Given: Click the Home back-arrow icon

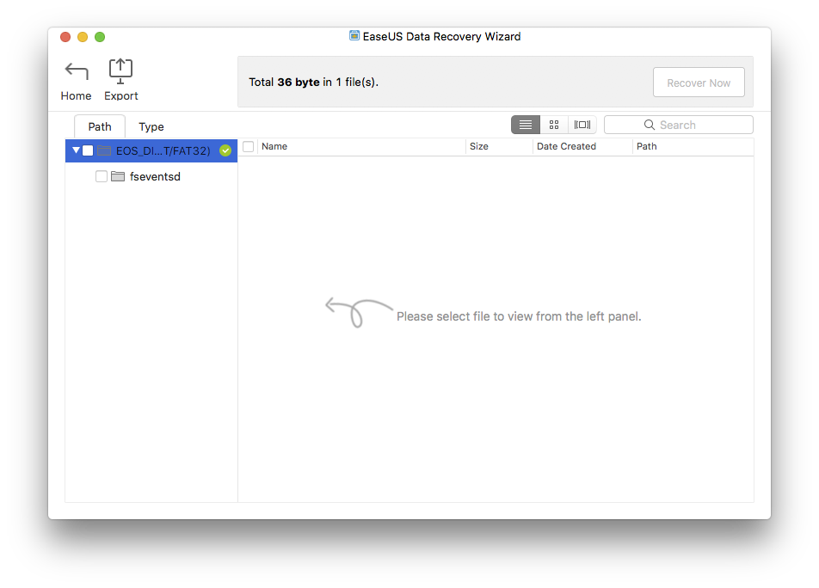Looking at the screenshot, I should [x=76, y=71].
